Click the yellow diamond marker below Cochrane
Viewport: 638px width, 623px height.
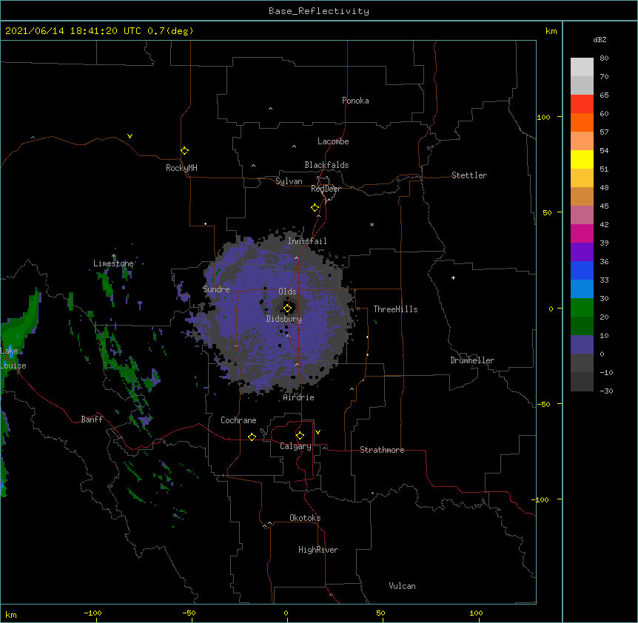pyautogui.click(x=252, y=437)
